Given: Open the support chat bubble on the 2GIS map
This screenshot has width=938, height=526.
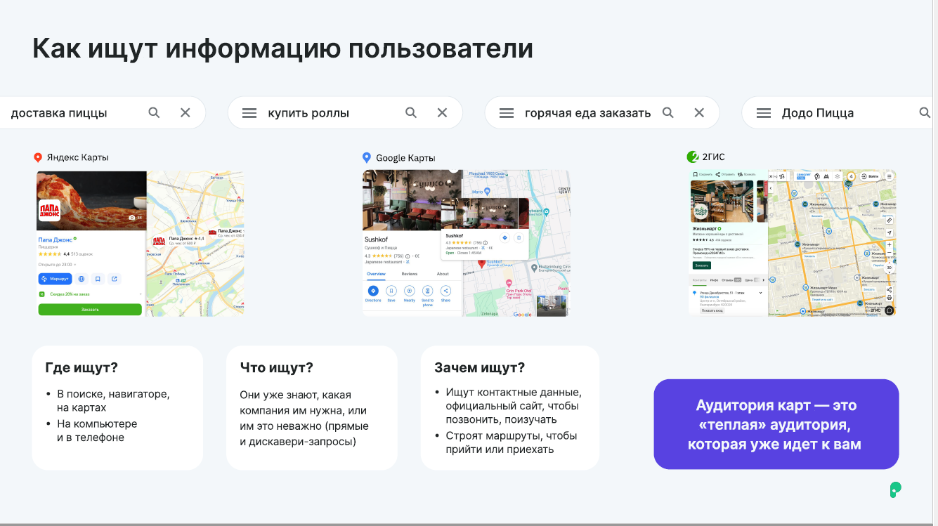Looking at the screenshot, I should pos(890,310).
